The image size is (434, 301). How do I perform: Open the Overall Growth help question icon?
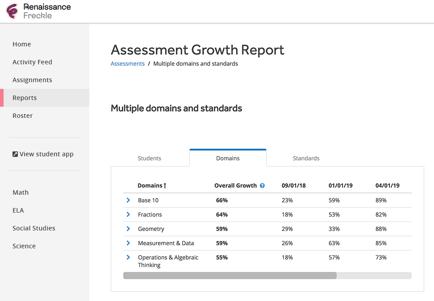tap(262, 185)
